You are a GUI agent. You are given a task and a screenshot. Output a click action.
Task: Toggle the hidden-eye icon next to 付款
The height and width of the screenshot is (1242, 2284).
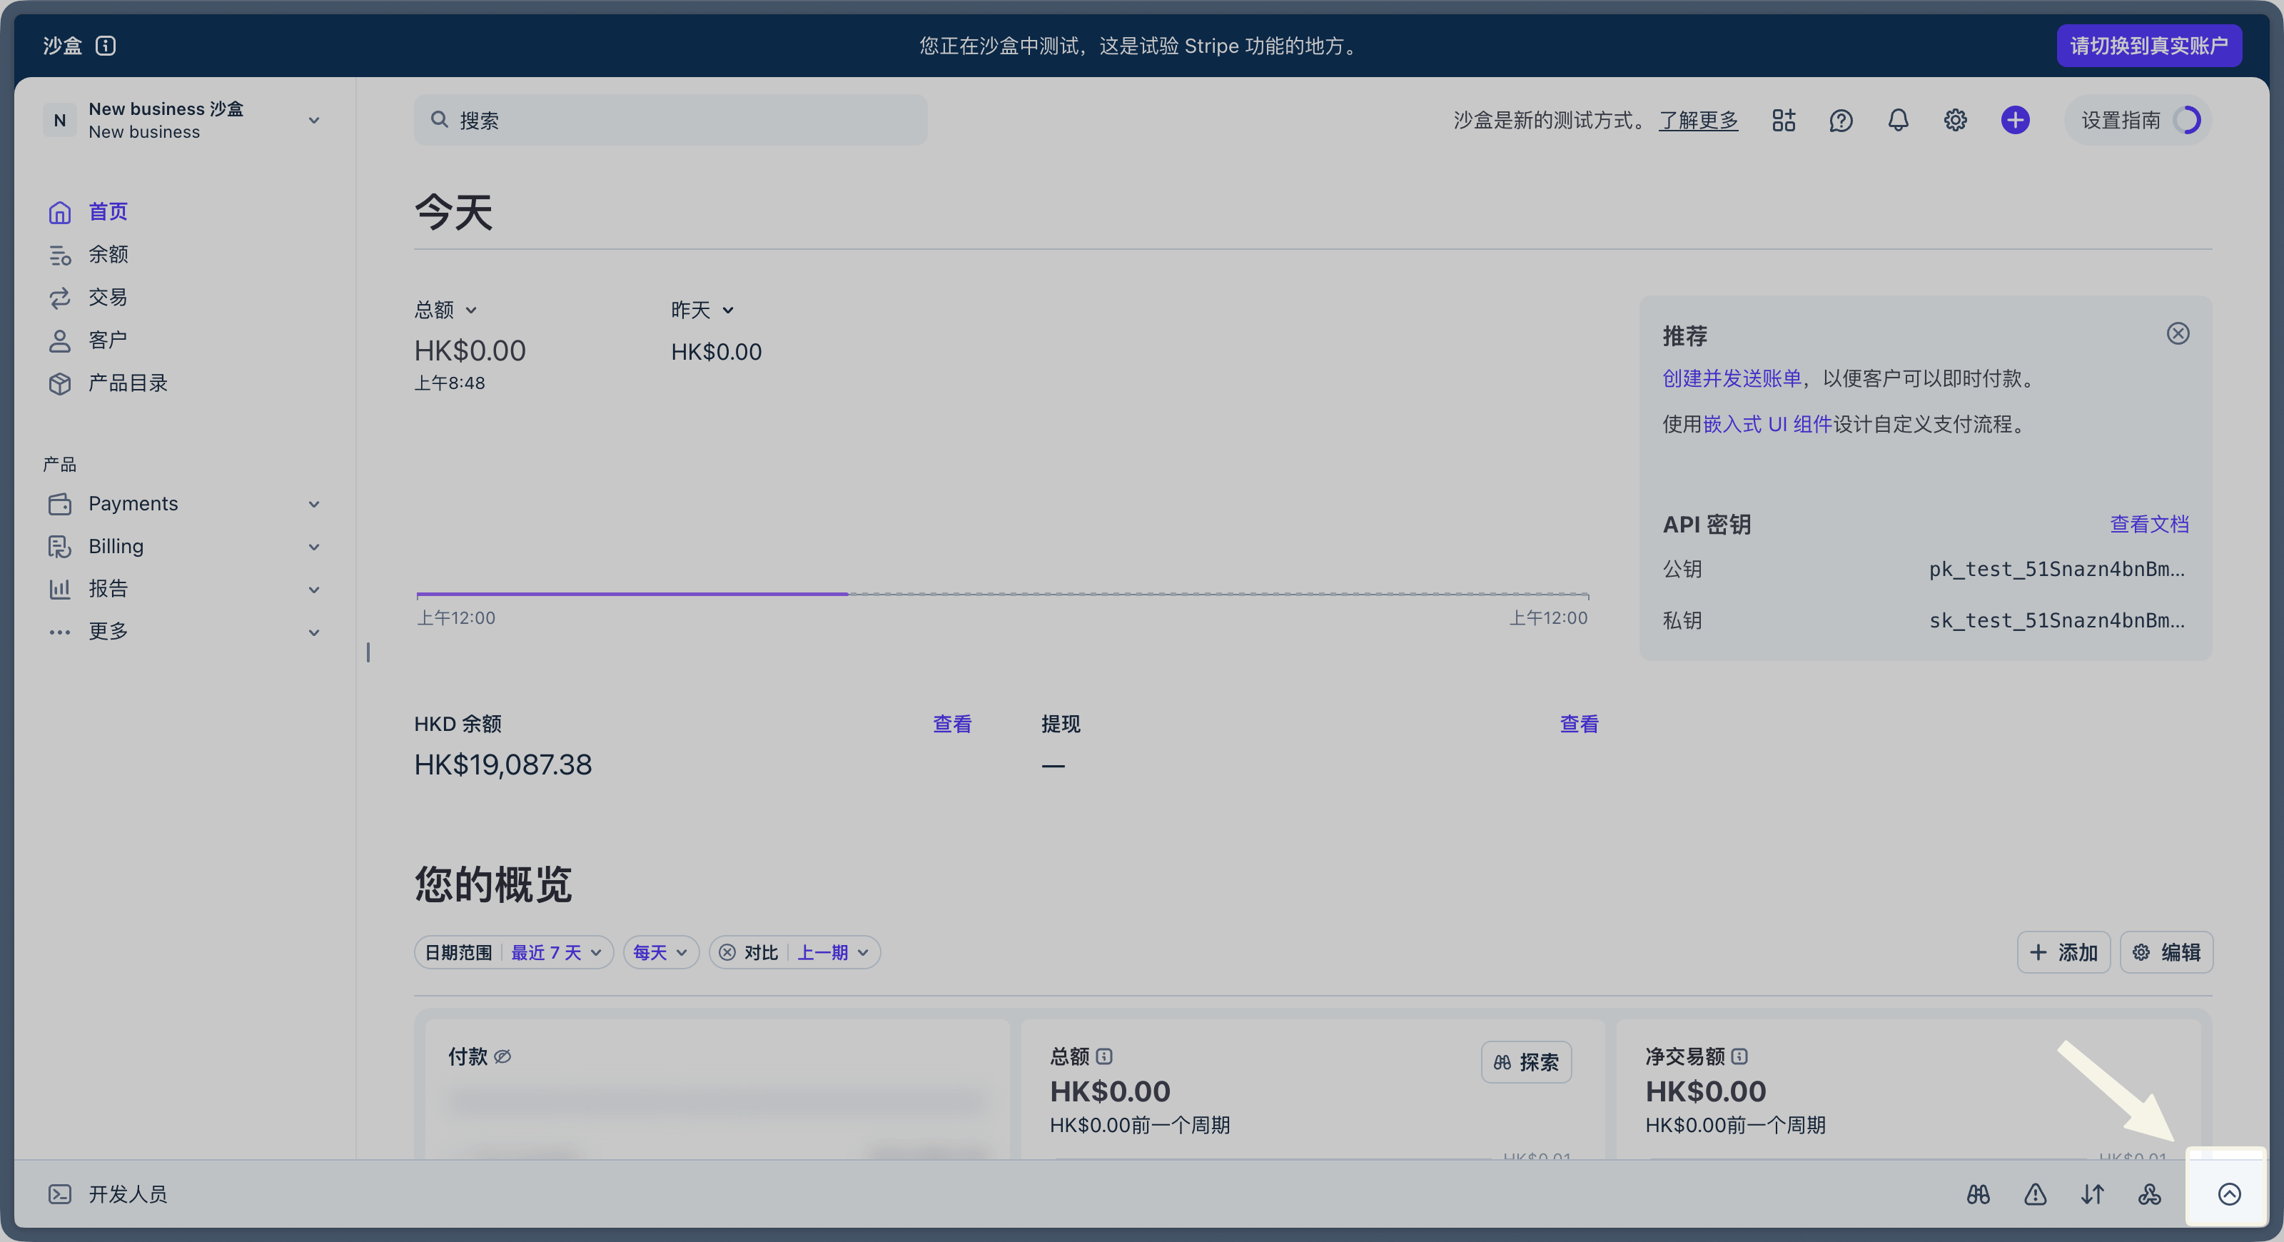pyautogui.click(x=502, y=1056)
